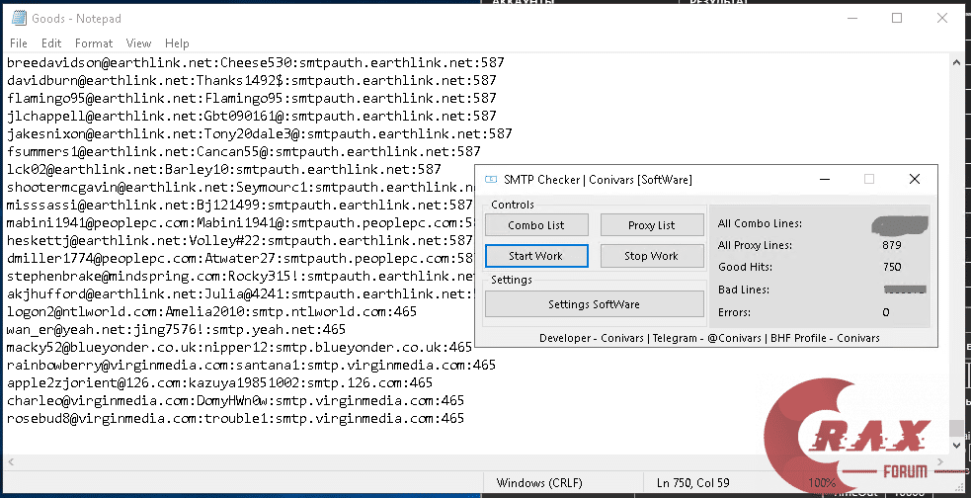Open the File menu in Notepad
Viewport: 971px width, 498px height.
(19, 43)
